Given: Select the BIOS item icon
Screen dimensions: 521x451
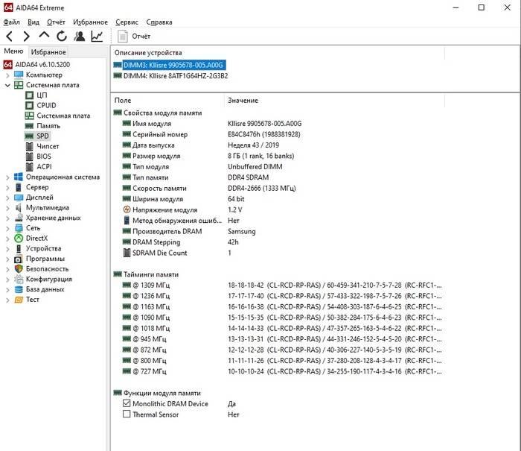Looking at the screenshot, I should click(30, 157).
